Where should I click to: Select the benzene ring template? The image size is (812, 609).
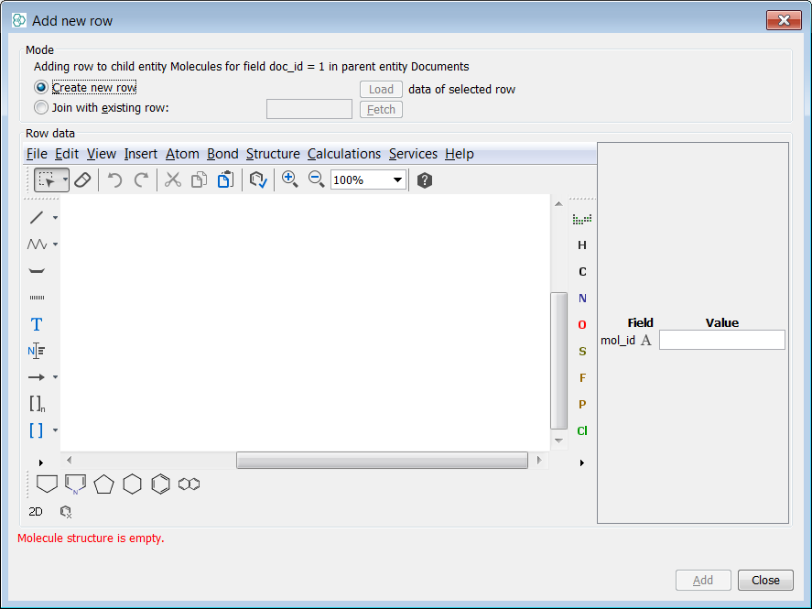160,483
